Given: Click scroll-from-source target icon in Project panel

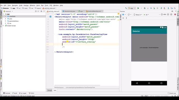Looking at the screenshot, I should point(36,11).
